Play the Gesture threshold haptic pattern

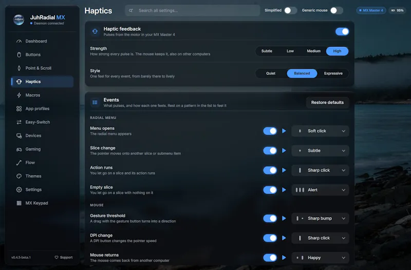(x=284, y=218)
